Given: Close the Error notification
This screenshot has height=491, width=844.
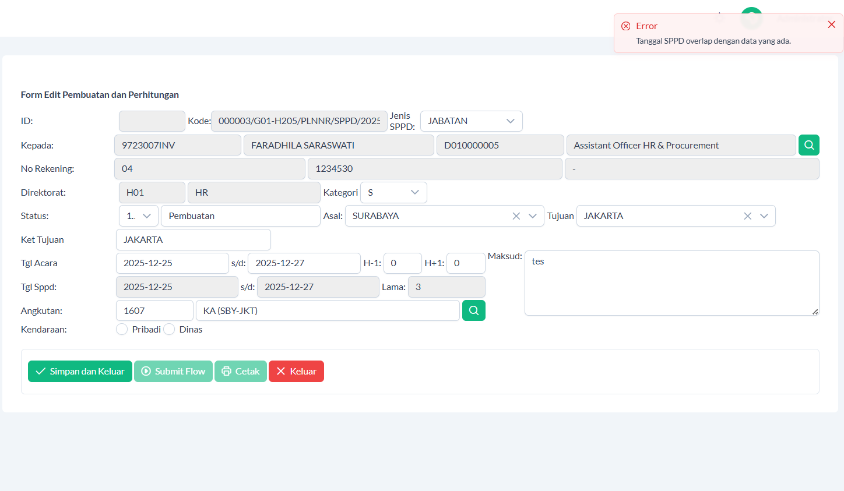Looking at the screenshot, I should pos(831,24).
